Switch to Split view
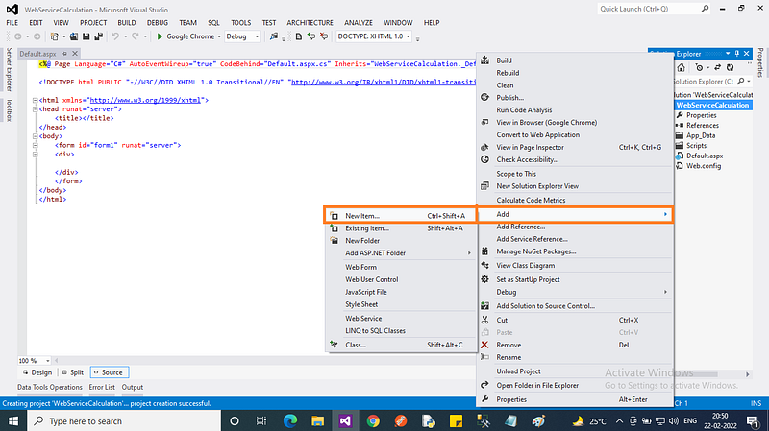Screen dimensions: 769x431 (x=73, y=372)
